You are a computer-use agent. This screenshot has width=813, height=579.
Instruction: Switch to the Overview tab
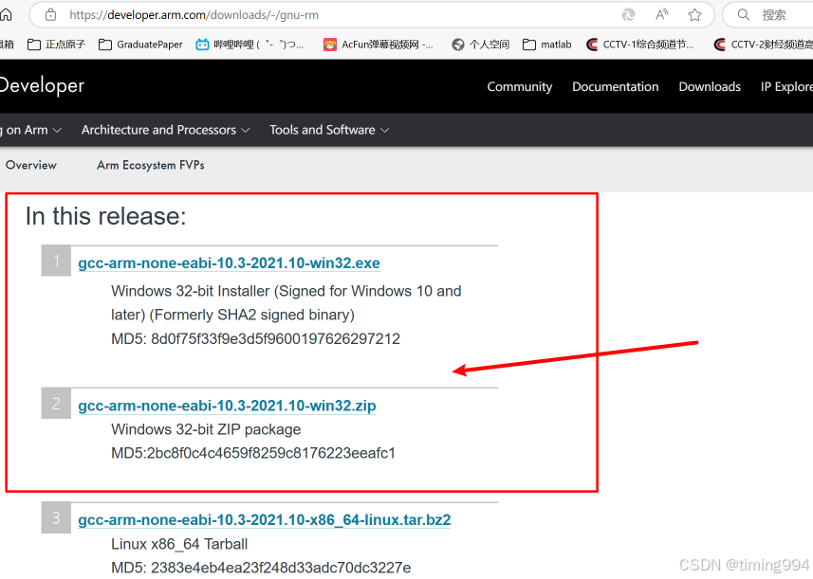[x=31, y=165]
